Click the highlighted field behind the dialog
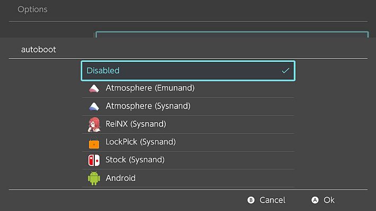The height and width of the screenshot is (211, 376). click(232, 34)
